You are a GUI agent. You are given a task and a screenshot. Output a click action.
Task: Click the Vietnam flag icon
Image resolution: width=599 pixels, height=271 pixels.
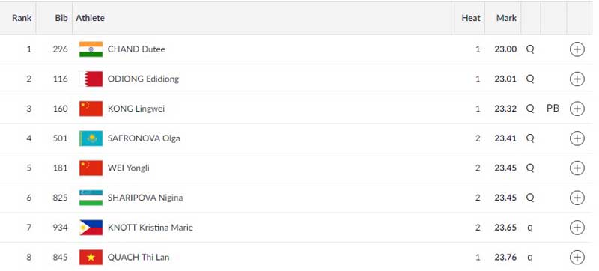[x=91, y=258]
